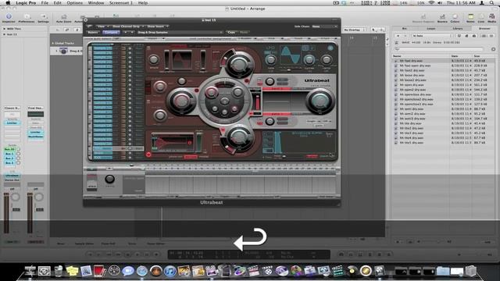Open the File menu

click(x=45, y=3)
